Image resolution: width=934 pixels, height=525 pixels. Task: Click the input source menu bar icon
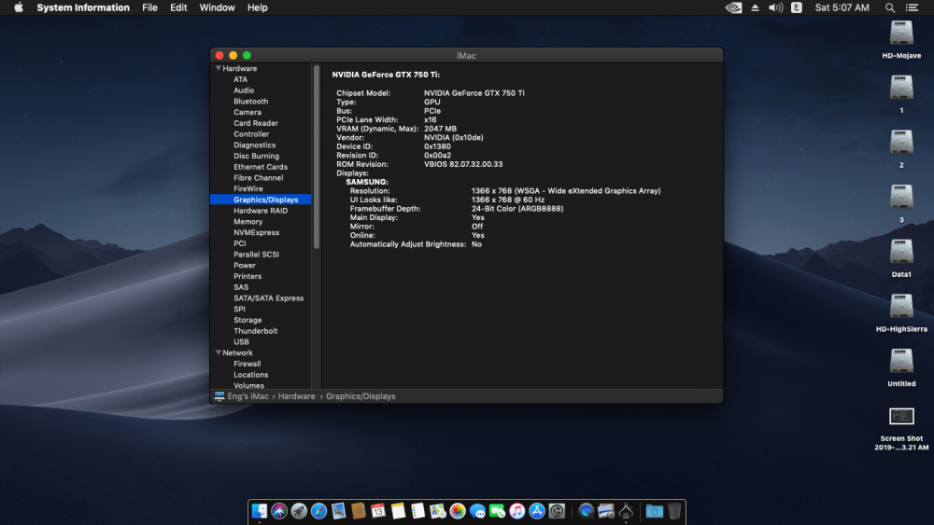797,7
